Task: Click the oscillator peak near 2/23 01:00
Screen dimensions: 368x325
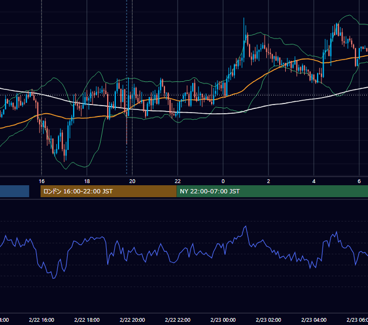Action: 246,226
